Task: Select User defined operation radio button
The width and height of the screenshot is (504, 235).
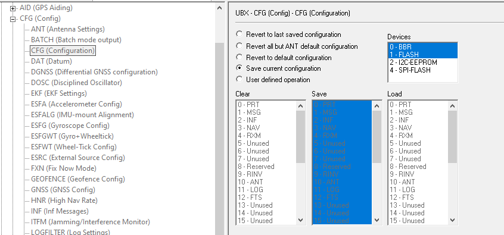Action: point(239,79)
